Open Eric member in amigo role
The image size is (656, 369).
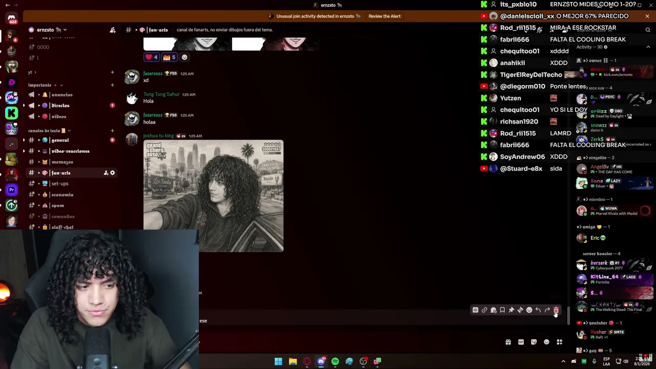pyautogui.click(x=613, y=238)
